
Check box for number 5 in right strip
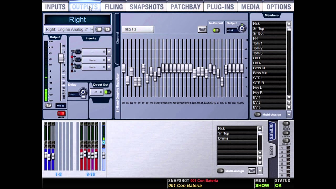coord(288,164)
